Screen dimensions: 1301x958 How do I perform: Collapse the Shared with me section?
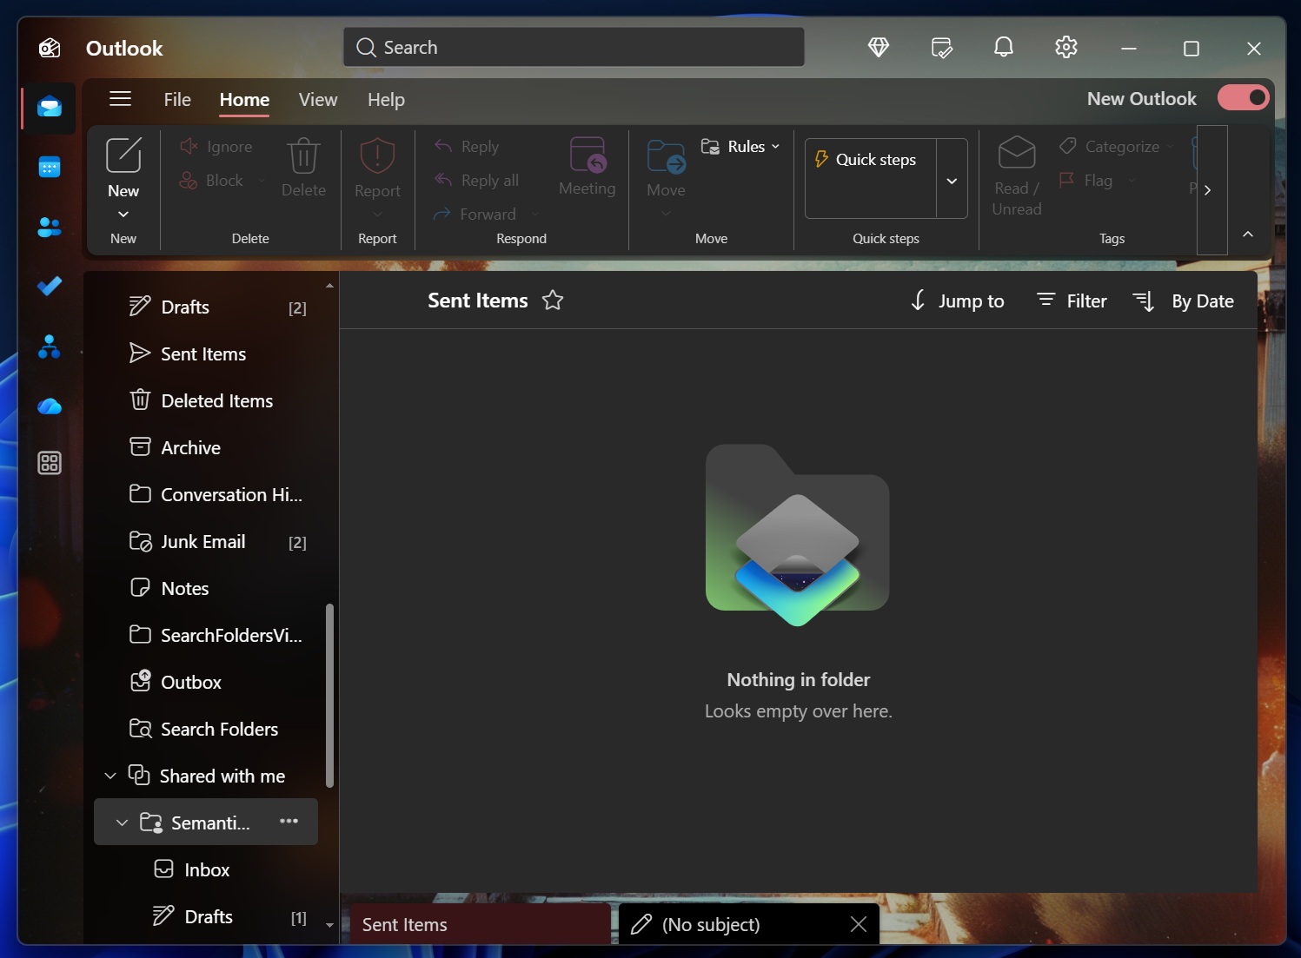tap(110, 776)
